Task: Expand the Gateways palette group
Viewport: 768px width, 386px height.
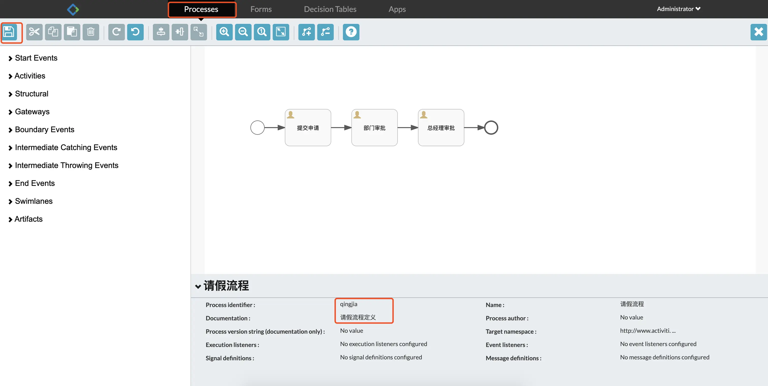Action: 32,111
